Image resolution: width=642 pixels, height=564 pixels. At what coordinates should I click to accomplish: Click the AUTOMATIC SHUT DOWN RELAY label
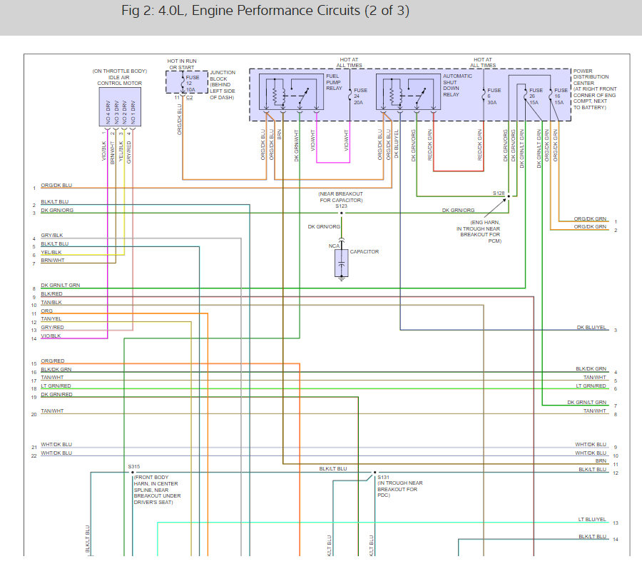point(457,85)
